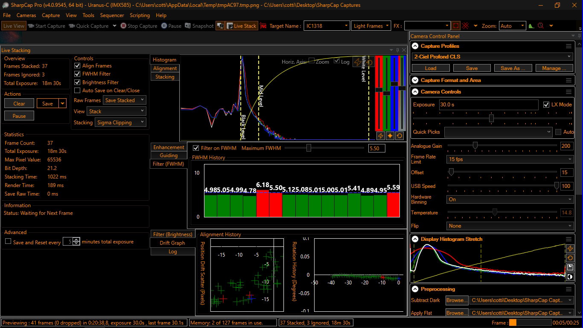Collapse the Camera Controls section
Screen dimensions: 583x328
tap(415, 92)
